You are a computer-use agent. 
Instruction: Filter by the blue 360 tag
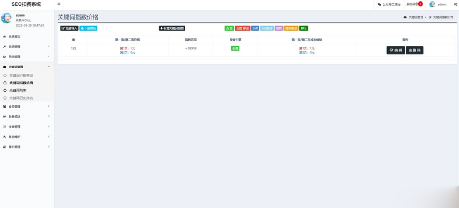click(255, 28)
